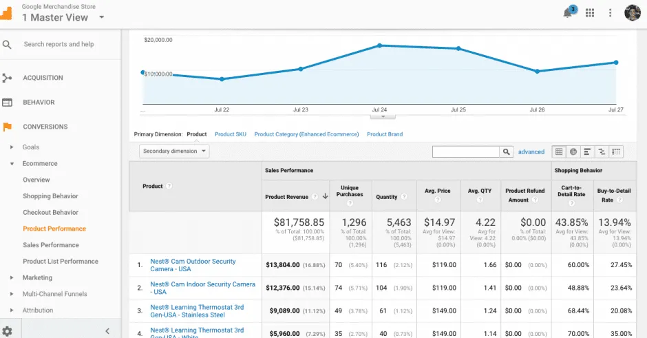
Task: Open the Google apps grid
Action: [590, 13]
